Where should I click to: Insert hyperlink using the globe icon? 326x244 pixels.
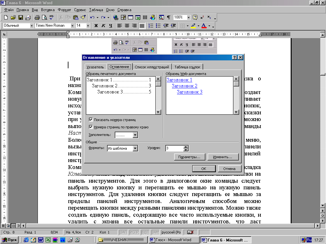(116, 17)
